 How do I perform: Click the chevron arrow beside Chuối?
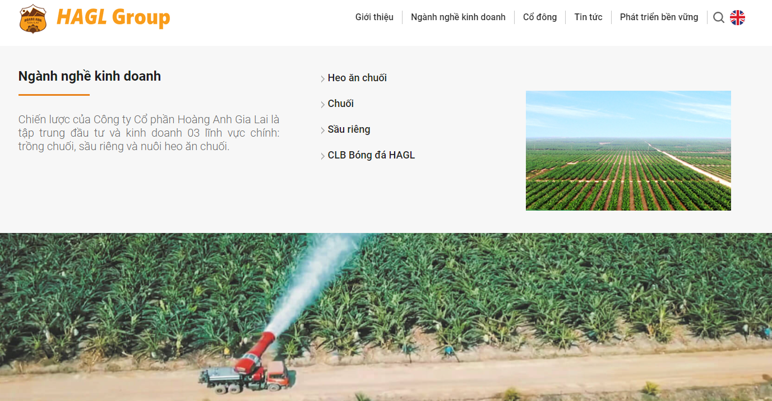click(x=323, y=105)
